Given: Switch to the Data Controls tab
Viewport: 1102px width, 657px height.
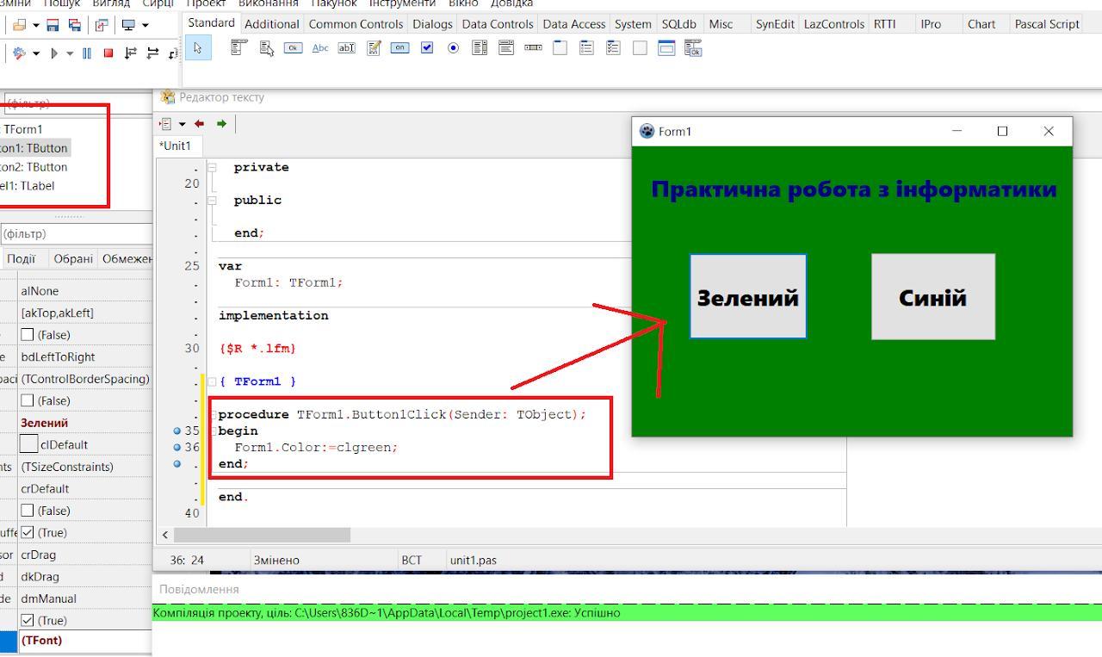Looking at the screenshot, I should point(498,24).
